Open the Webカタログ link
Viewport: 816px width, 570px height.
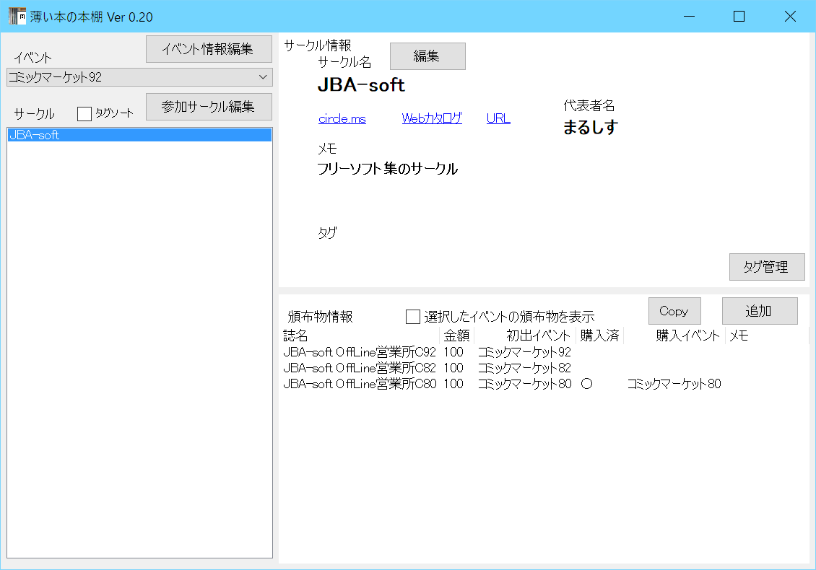(431, 118)
